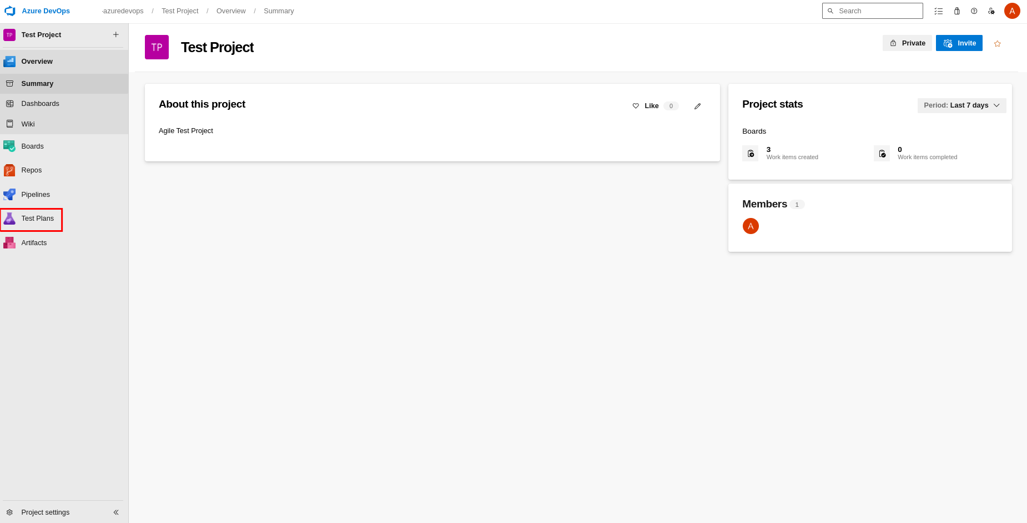Open user settings icon in header

(991, 11)
